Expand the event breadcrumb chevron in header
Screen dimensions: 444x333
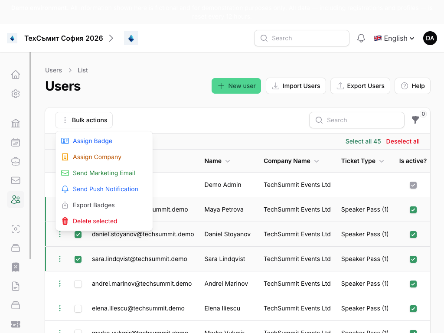point(111,38)
